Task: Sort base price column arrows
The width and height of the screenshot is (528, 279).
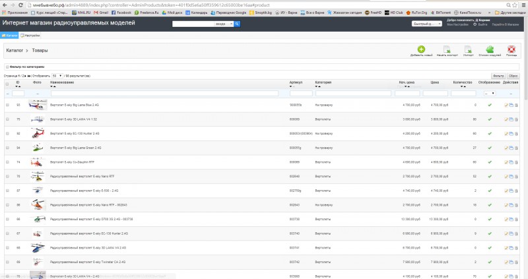Action: pos(407,86)
